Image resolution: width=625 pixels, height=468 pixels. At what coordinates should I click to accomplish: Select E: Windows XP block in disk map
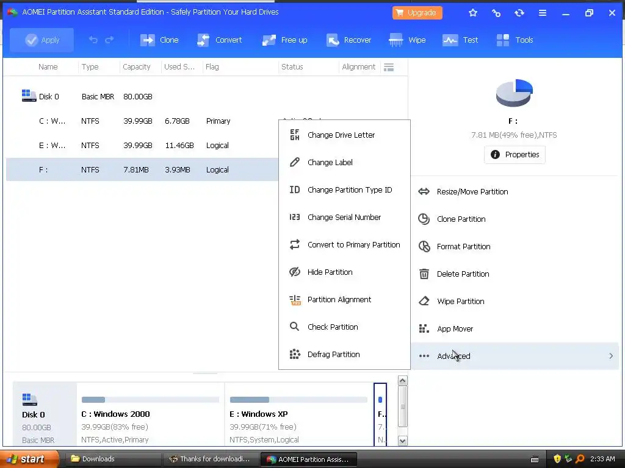coord(299,414)
